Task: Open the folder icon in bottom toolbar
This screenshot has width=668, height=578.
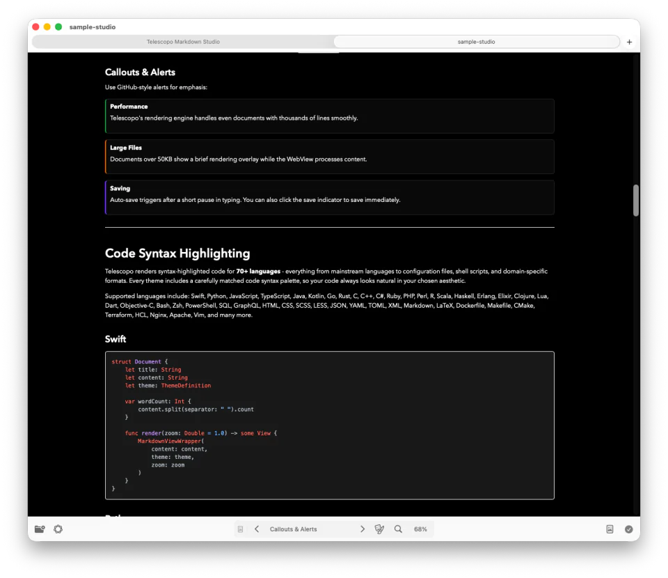Action: pos(40,529)
